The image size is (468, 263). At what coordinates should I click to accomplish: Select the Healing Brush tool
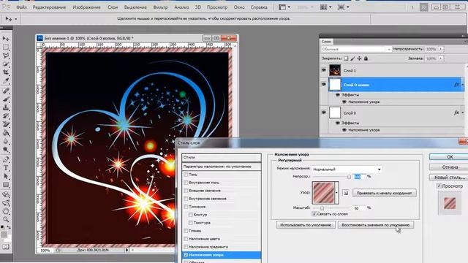click(x=6, y=91)
